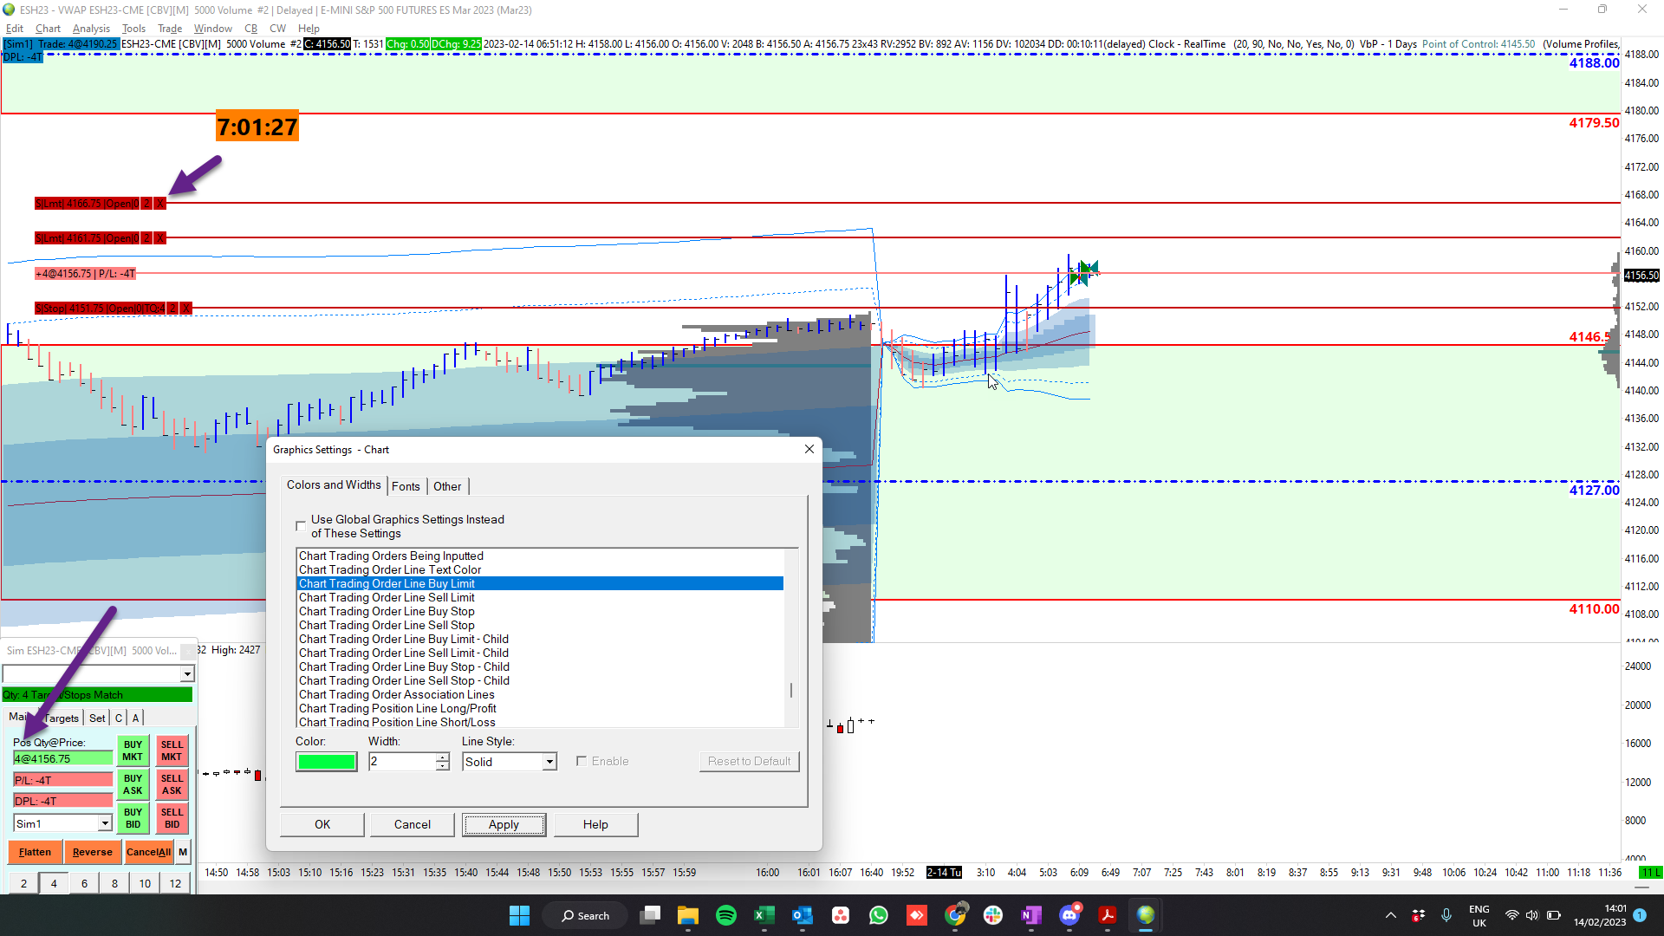Image resolution: width=1664 pixels, height=936 pixels.
Task: Expand the Sim1 account dropdown
Action: [105, 823]
